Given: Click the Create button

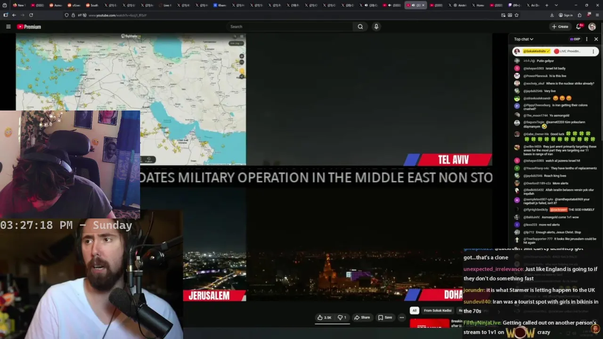Looking at the screenshot, I should point(560,27).
